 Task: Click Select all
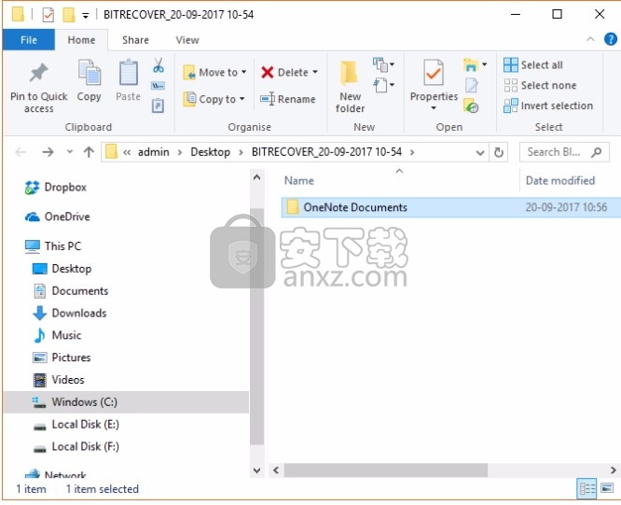pos(533,65)
